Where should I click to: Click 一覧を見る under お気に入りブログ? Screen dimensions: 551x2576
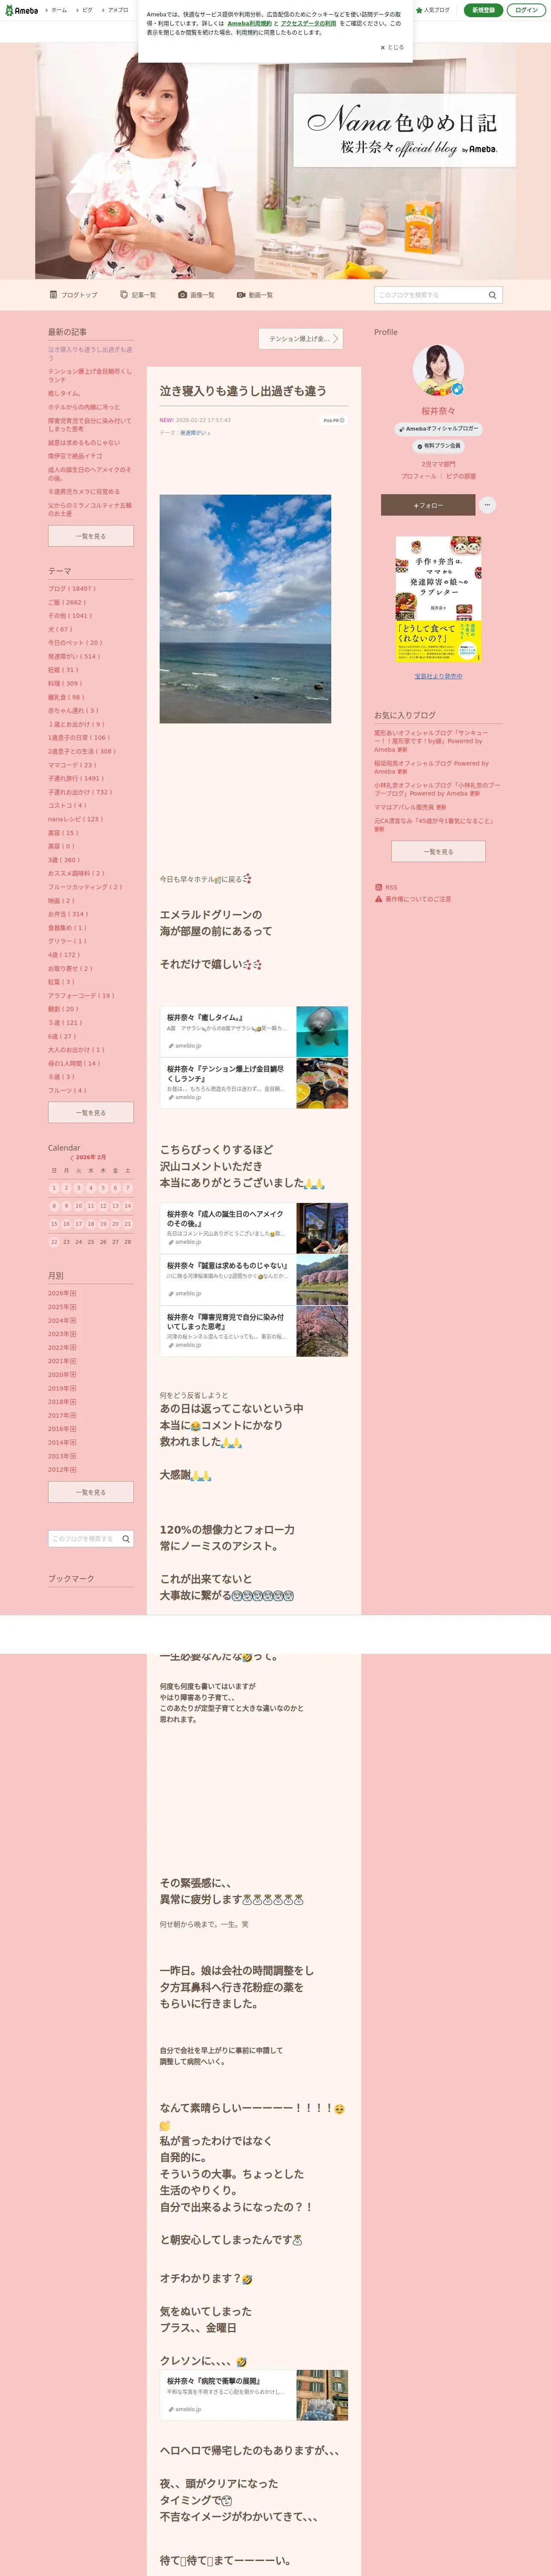(438, 851)
